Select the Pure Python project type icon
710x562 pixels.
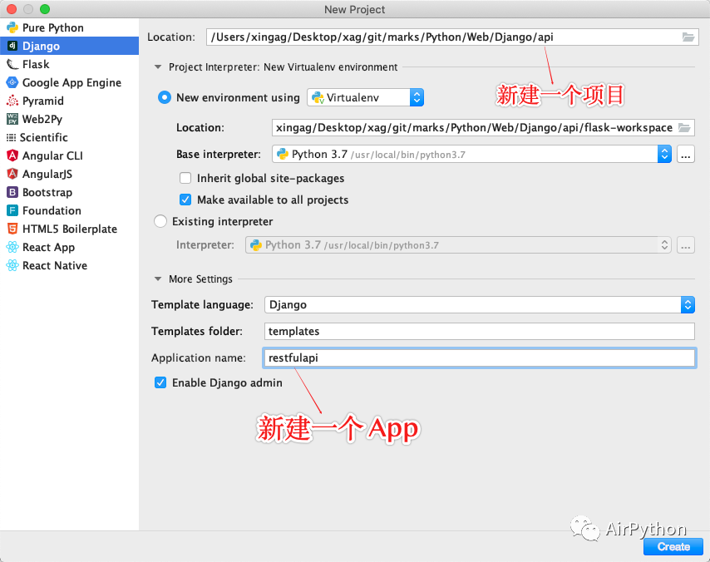(12, 27)
